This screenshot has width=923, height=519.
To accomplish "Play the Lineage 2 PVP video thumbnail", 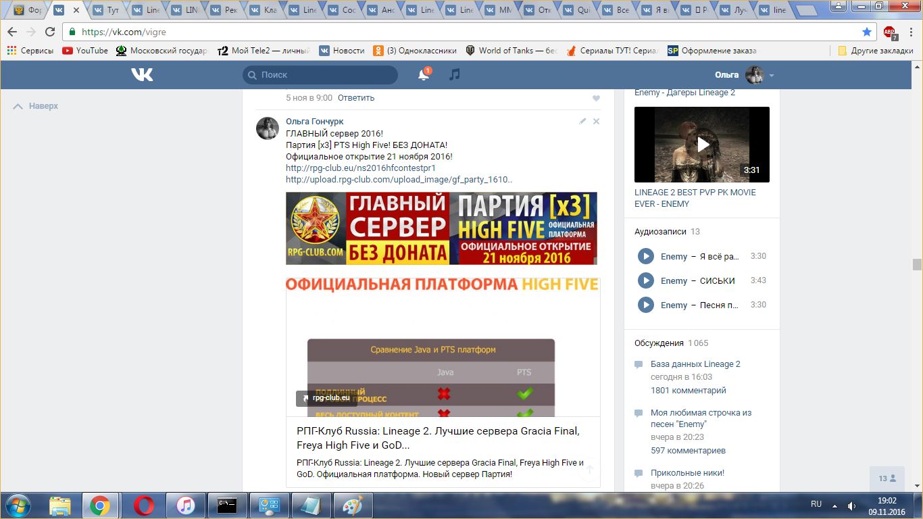I will 702,145.
